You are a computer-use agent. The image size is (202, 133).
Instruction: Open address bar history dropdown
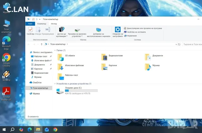coord(176,44)
